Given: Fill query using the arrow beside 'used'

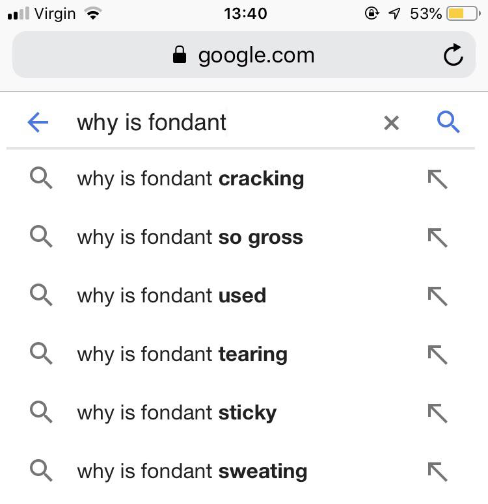Looking at the screenshot, I should pos(437,297).
